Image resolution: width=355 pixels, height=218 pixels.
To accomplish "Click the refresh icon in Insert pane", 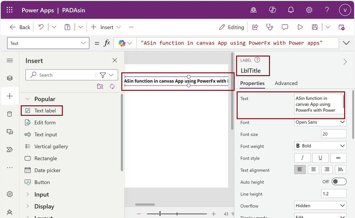I will (x=112, y=86).
